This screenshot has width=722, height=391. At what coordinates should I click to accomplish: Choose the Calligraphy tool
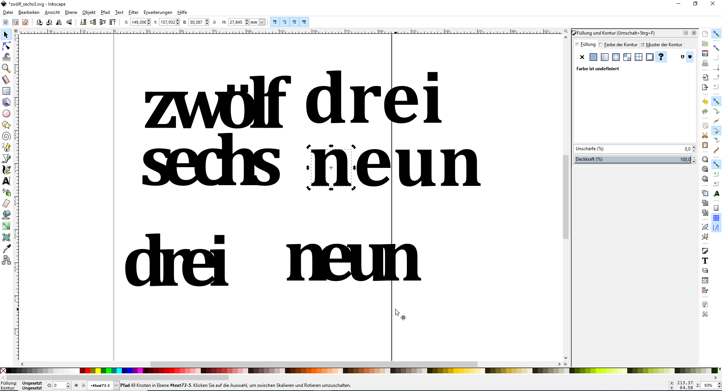(6, 170)
